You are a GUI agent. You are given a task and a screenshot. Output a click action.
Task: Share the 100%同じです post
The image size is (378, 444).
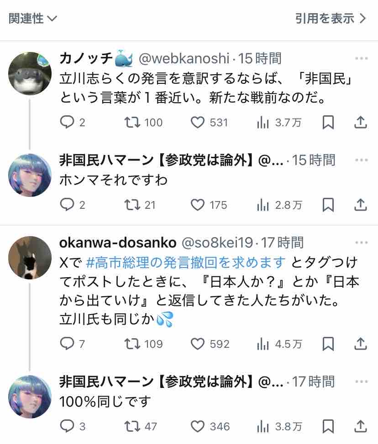pos(361,426)
